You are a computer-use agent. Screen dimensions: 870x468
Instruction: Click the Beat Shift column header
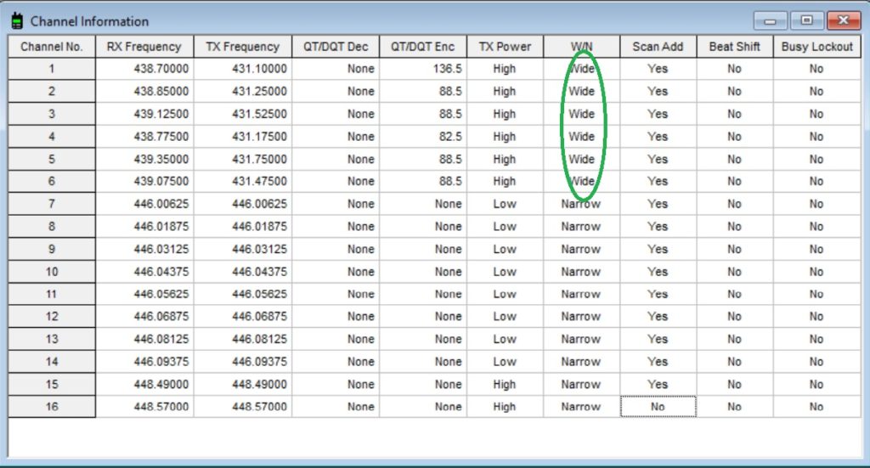coord(735,47)
